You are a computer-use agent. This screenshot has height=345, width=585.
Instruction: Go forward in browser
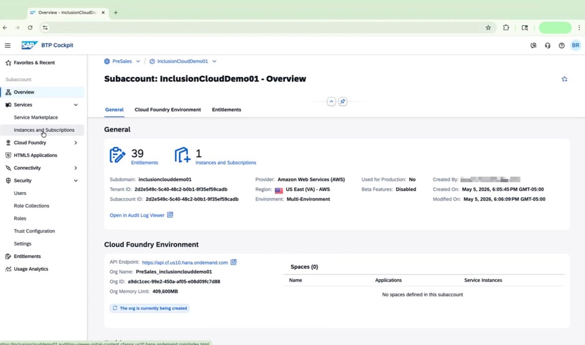[18, 28]
